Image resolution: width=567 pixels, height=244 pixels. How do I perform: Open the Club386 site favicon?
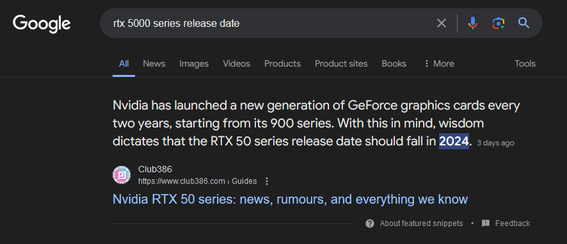tap(122, 175)
